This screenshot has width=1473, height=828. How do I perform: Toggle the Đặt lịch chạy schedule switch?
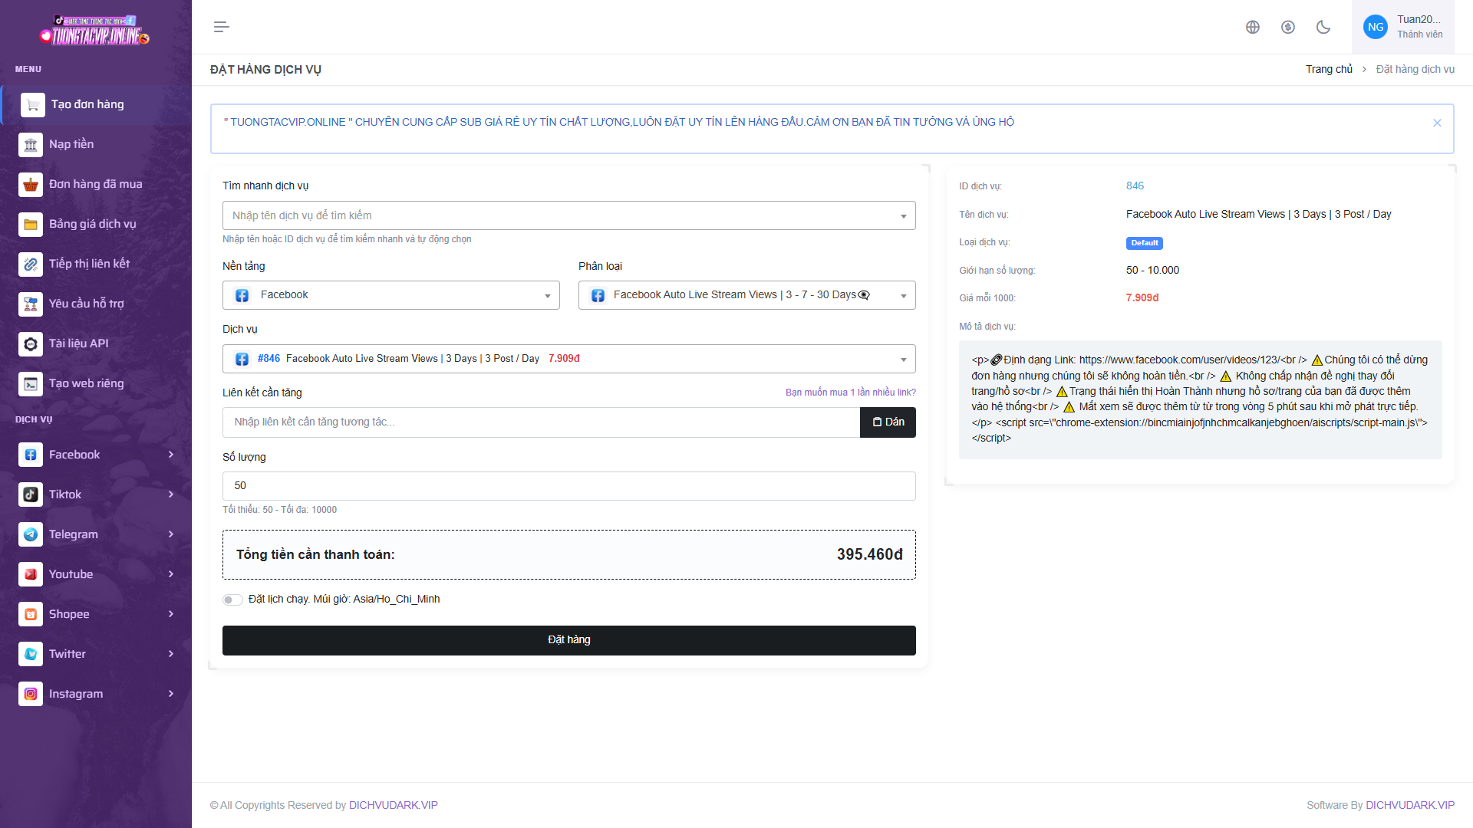click(x=232, y=600)
